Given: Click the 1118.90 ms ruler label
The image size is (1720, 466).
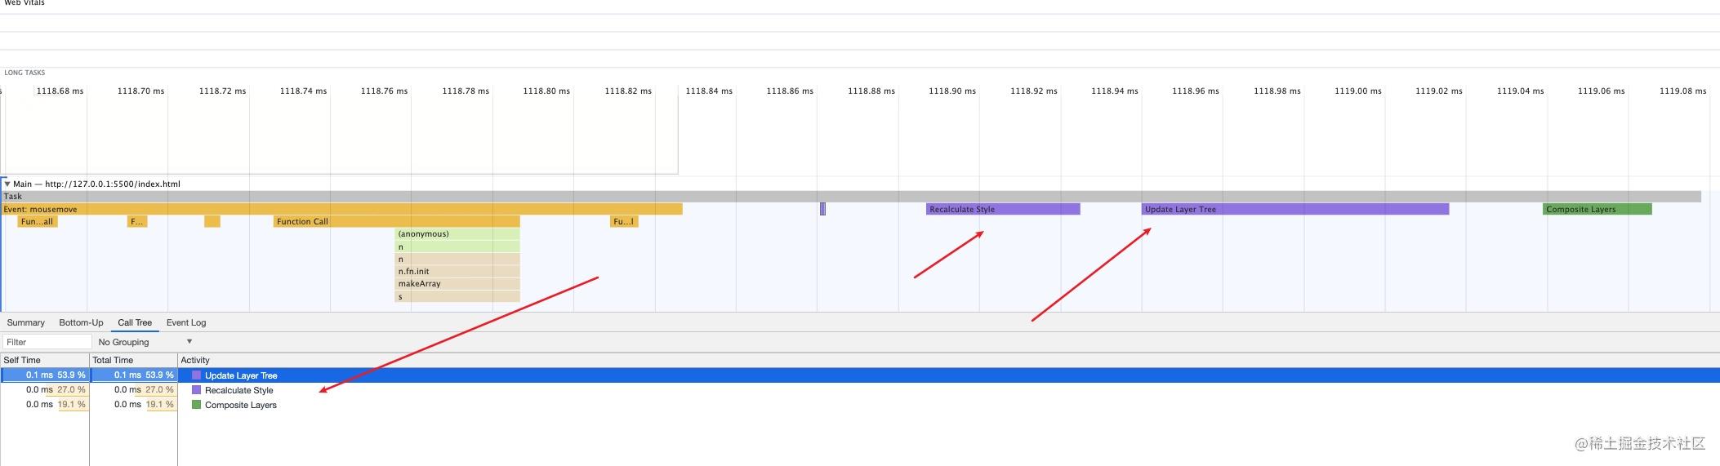Looking at the screenshot, I should pyautogui.click(x=951, y=91).
